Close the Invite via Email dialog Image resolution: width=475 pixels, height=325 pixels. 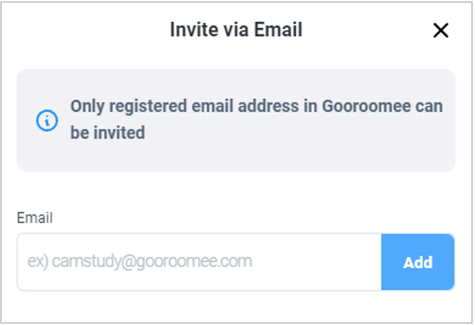(x=440, y=30)
